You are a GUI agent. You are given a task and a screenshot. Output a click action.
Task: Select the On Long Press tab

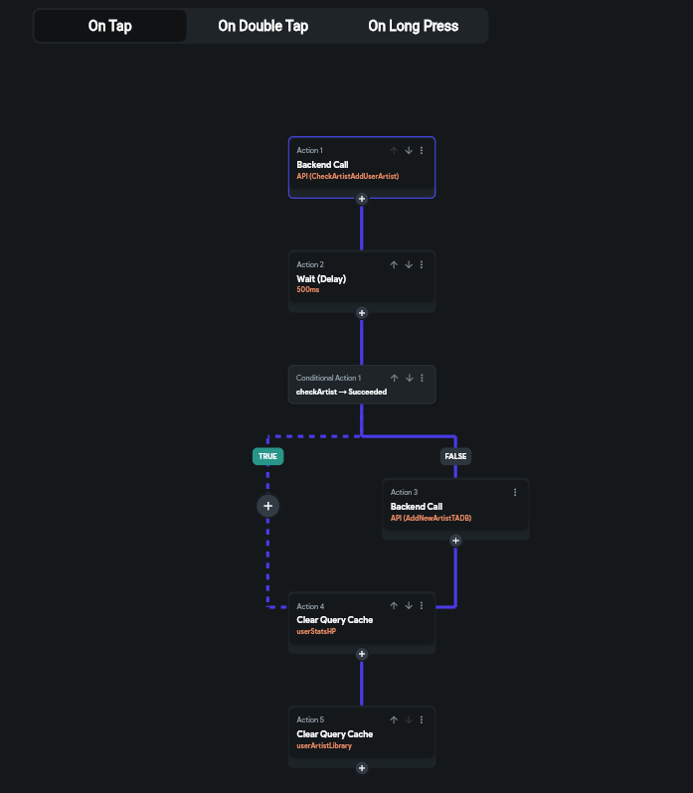point(413,26)
